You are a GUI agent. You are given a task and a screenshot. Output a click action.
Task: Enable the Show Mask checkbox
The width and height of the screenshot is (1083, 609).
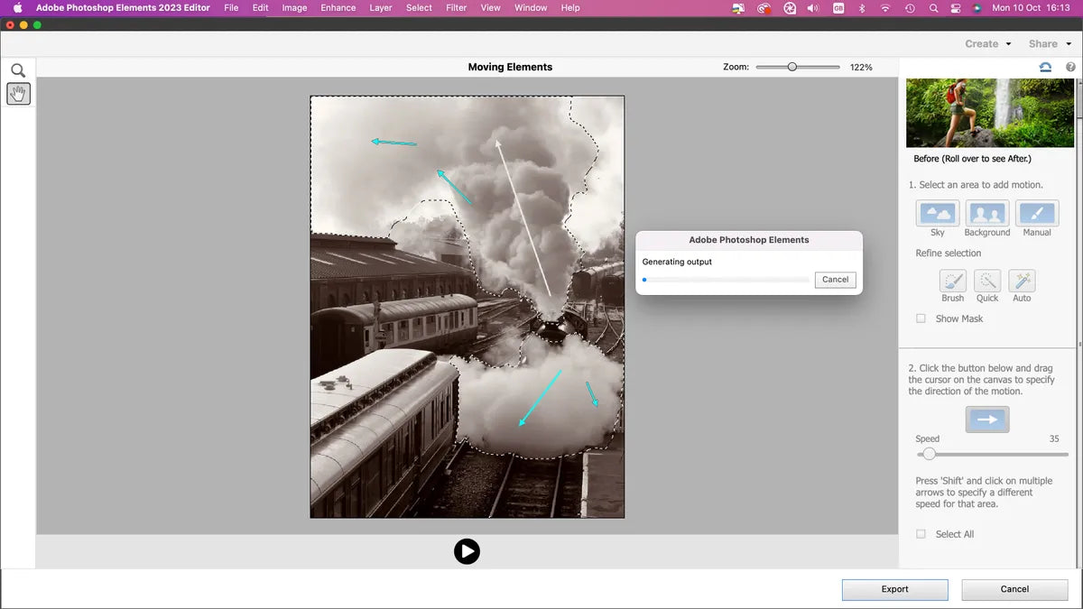[921, 318]
